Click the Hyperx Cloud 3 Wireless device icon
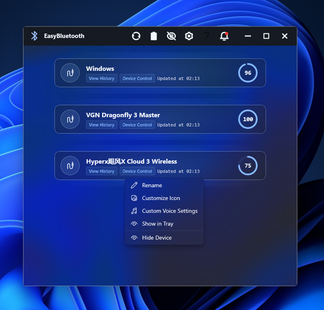 70,166
